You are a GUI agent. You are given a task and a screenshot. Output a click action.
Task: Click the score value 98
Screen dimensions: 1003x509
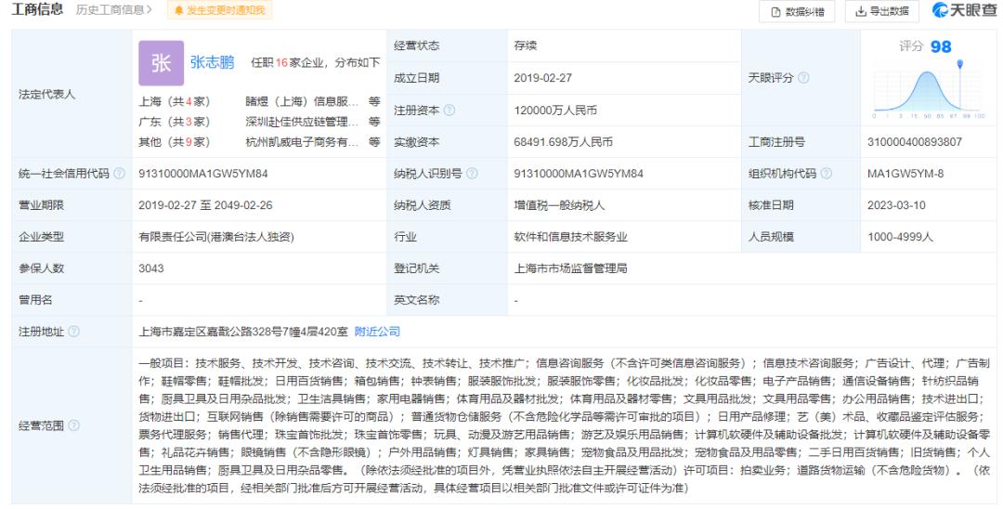coord(941,46)
